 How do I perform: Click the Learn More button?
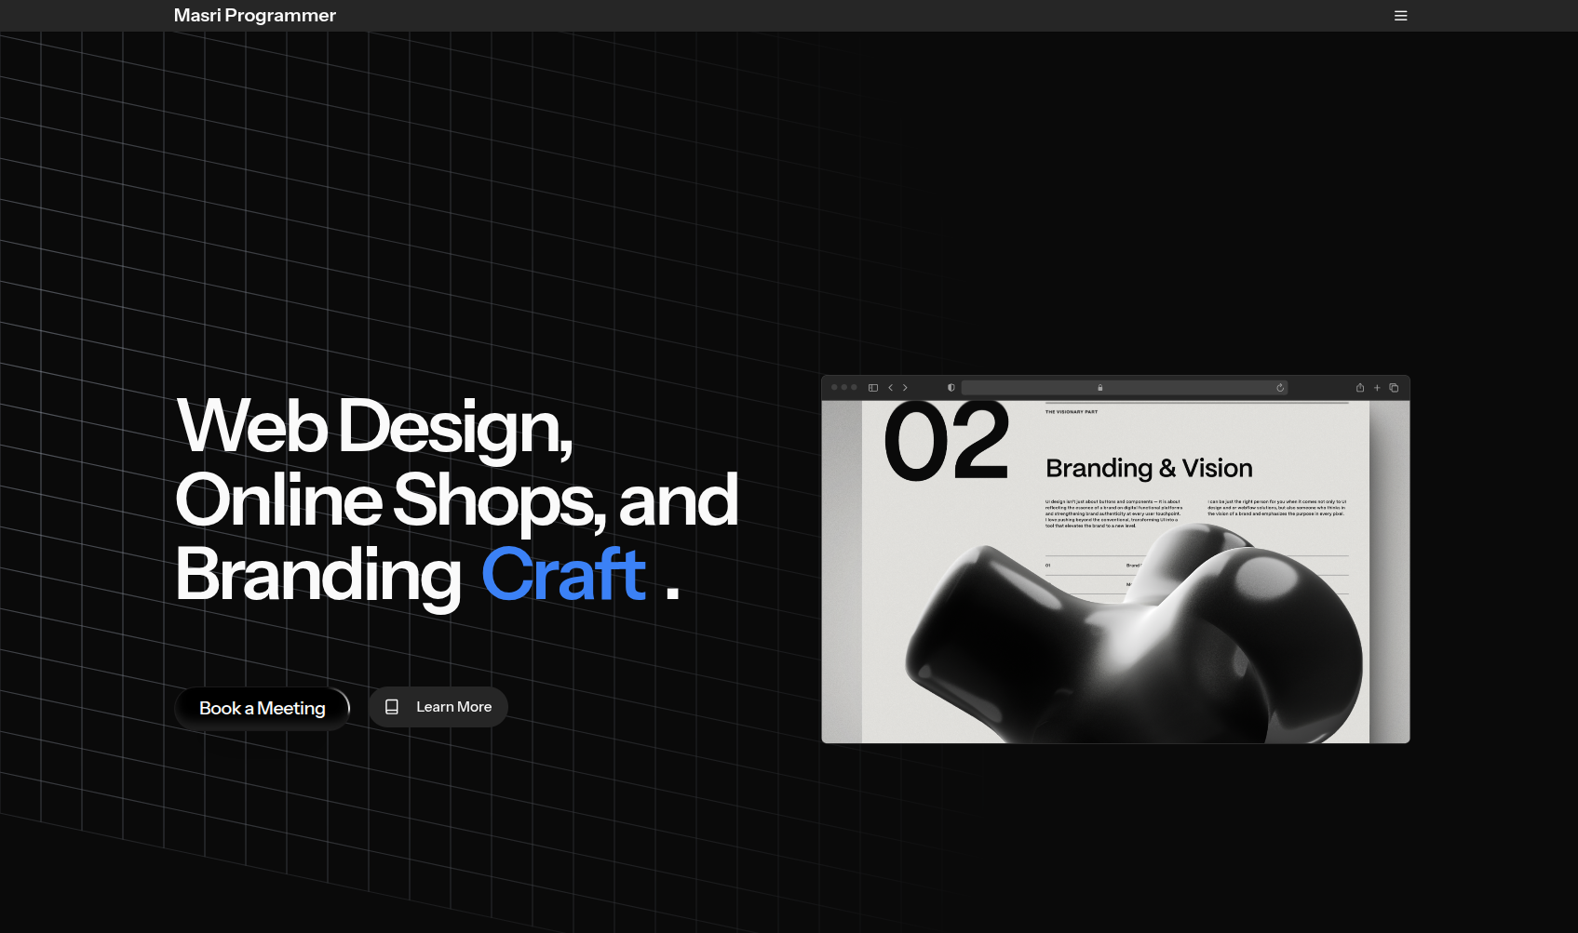(438, 707)
